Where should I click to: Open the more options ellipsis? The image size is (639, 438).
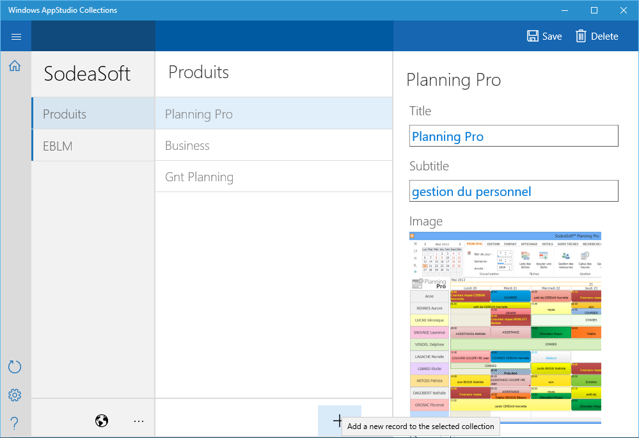tap(139, 421)
